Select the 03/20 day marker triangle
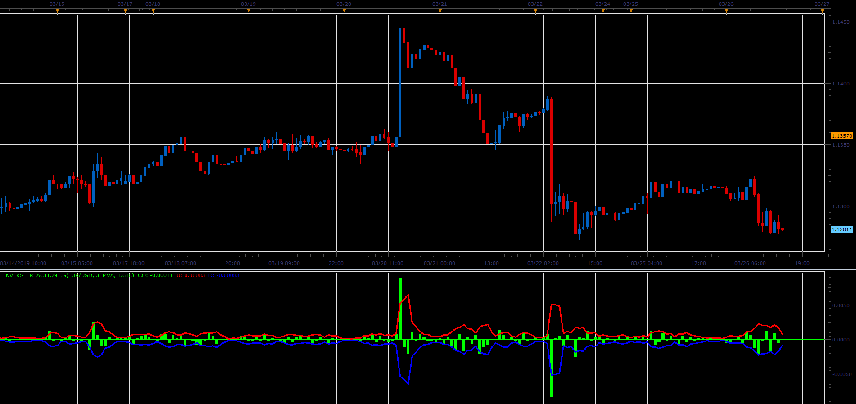Image resolution: width=856 pixels, height=404 pixels. point(344,11)
